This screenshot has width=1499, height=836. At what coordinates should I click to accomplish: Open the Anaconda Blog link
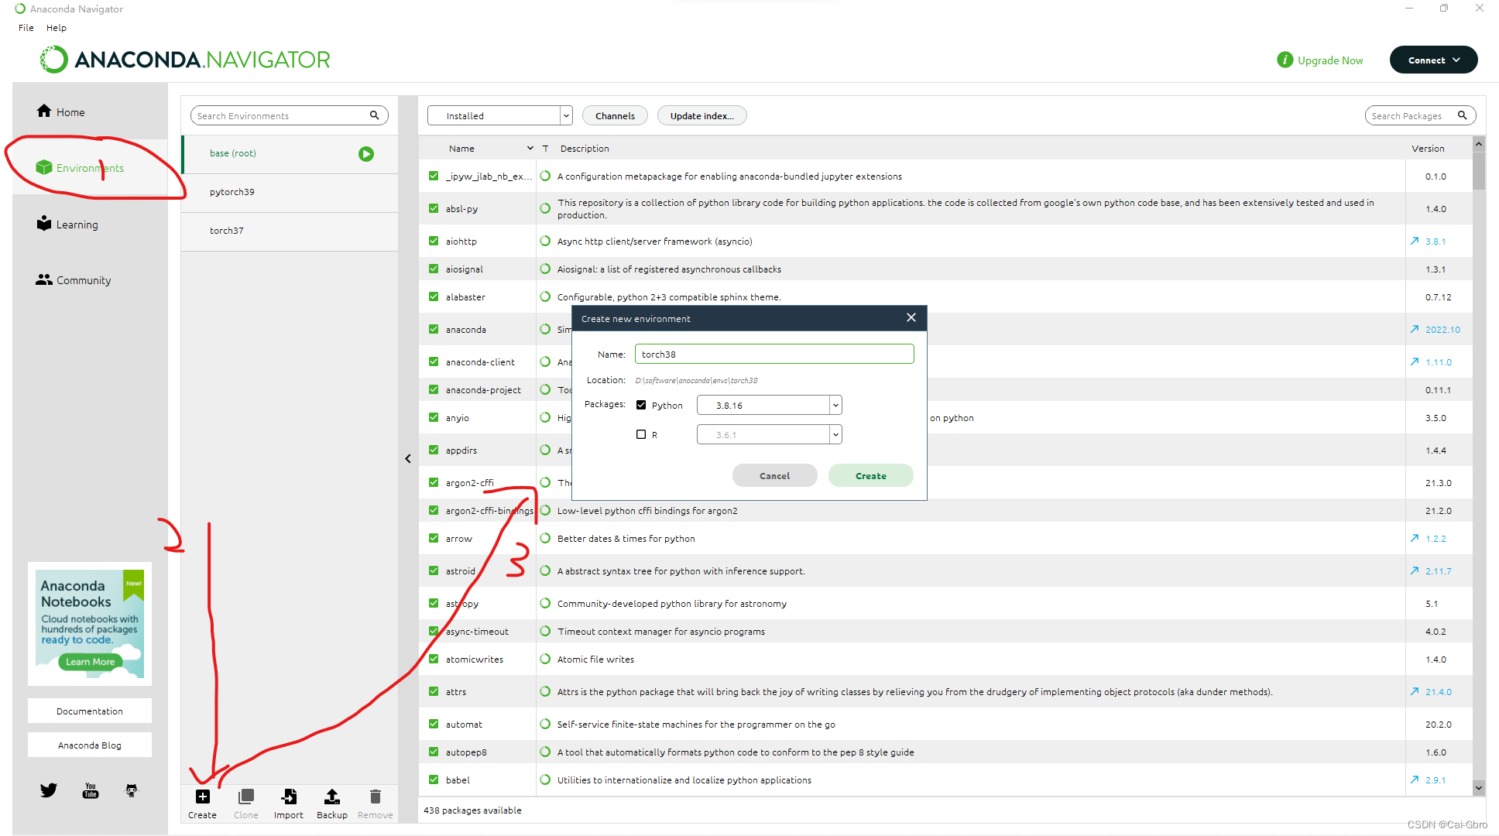90,745
